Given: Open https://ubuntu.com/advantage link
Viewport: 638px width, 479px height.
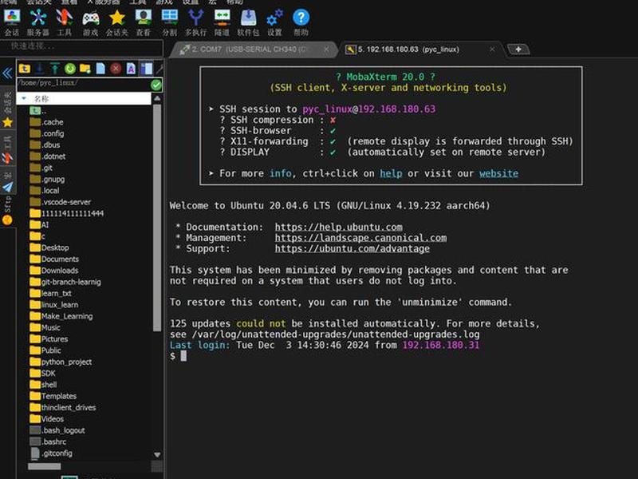Looking at the screenshot, I should pos(352,248).
